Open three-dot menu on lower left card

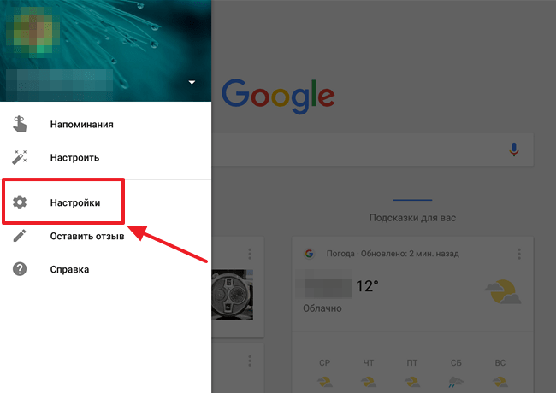(250, 361)
